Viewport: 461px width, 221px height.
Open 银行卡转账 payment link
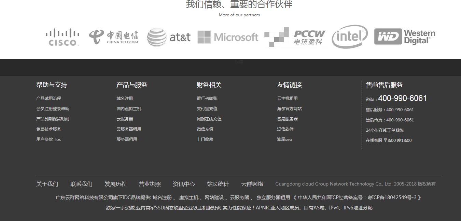pos(207,99)
